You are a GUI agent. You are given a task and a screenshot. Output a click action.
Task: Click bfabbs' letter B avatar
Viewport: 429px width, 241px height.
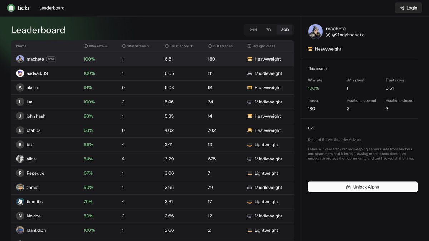tap(20, 130)
